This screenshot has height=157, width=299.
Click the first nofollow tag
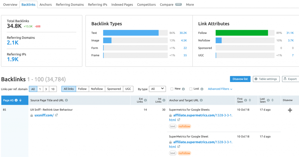click(185, 126)
